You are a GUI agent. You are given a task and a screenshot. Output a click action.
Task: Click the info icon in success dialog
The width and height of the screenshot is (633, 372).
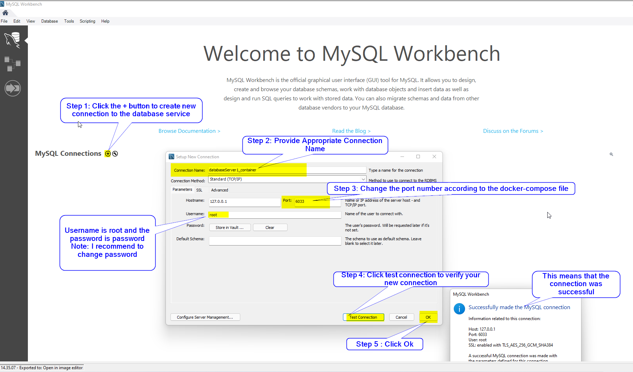[x=459, y=309]
